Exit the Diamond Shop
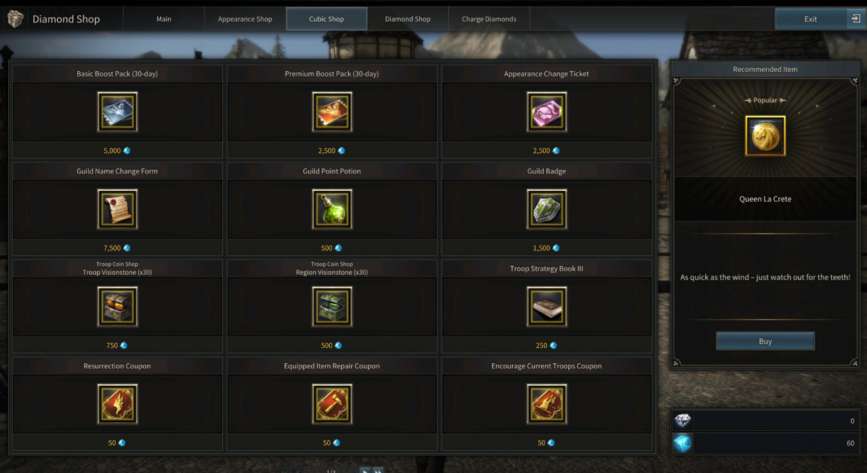The height and width of the screenshot is (473, 867). click(820, 19)
